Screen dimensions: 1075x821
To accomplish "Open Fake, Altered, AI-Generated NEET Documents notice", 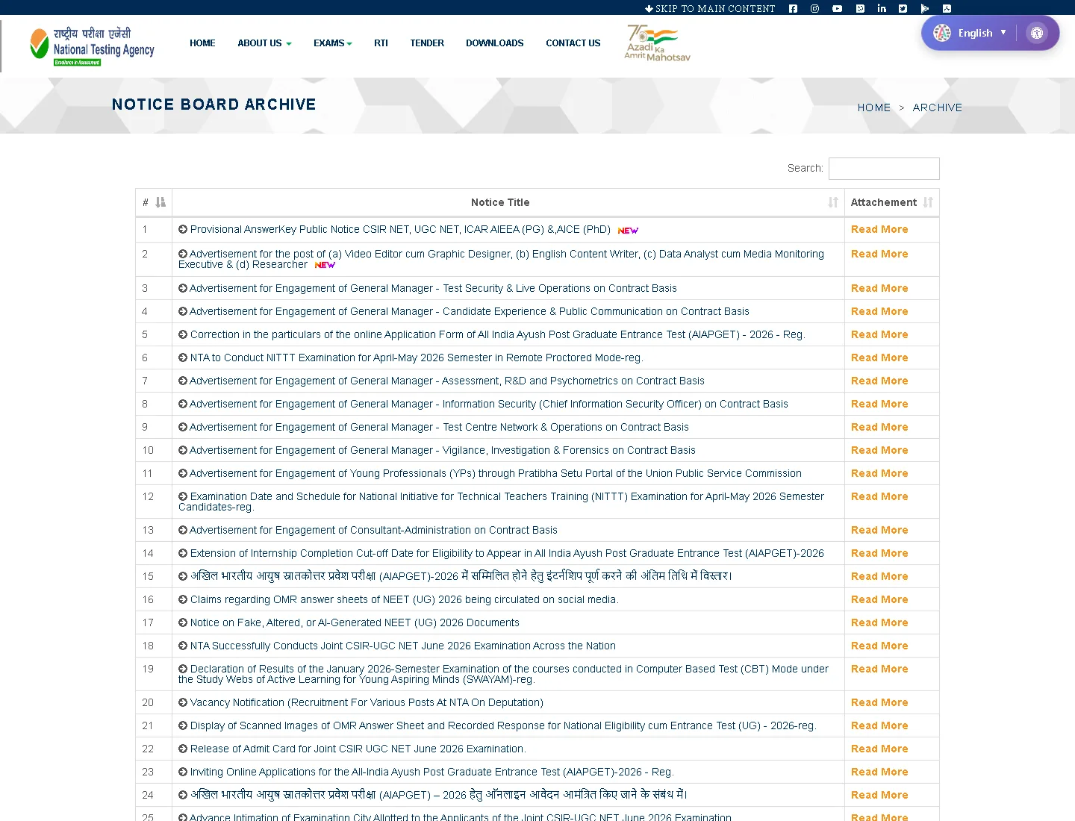I will tap(355, 623).
